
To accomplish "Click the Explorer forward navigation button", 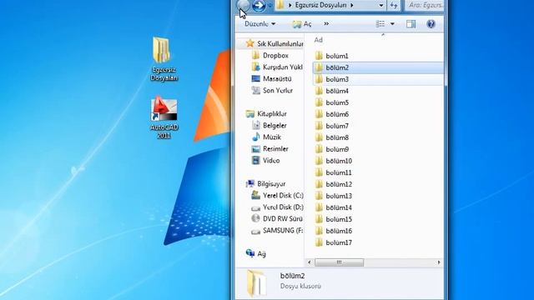I will tap(259, 5).
